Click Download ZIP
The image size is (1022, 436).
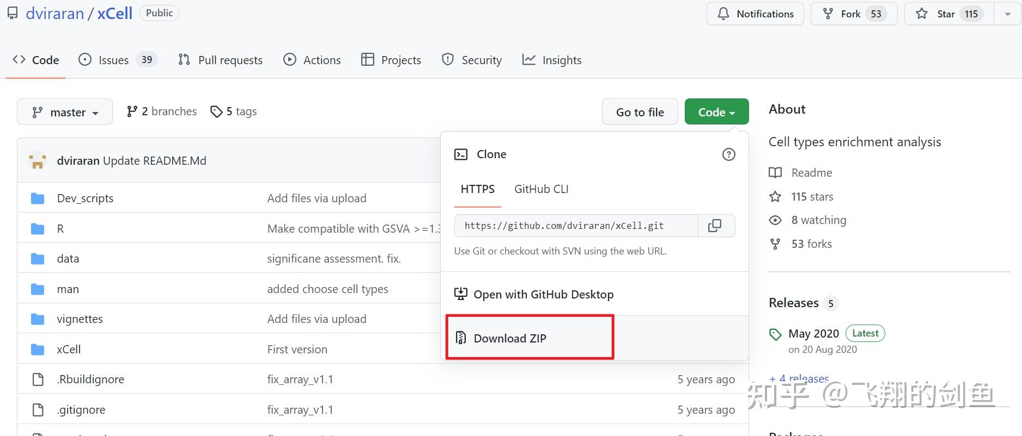509,338
